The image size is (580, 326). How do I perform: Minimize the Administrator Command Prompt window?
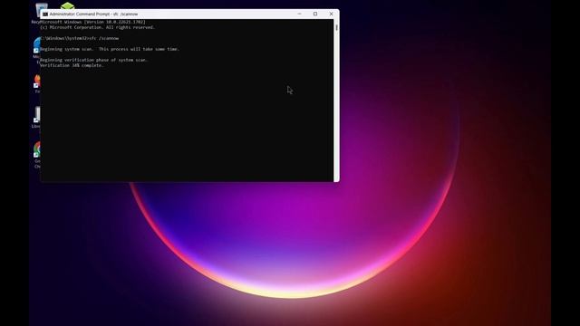point(299,14)
